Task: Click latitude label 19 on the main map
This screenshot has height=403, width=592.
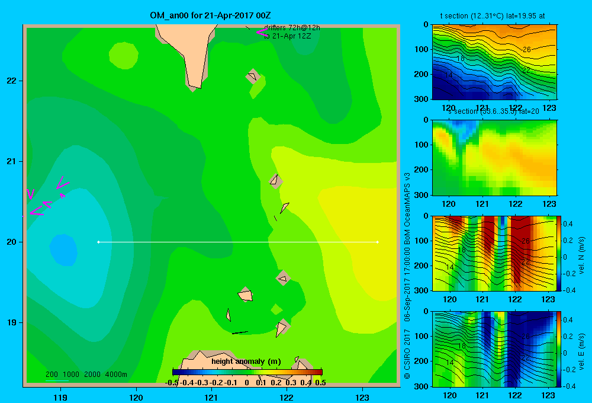Action: [12, 322]
